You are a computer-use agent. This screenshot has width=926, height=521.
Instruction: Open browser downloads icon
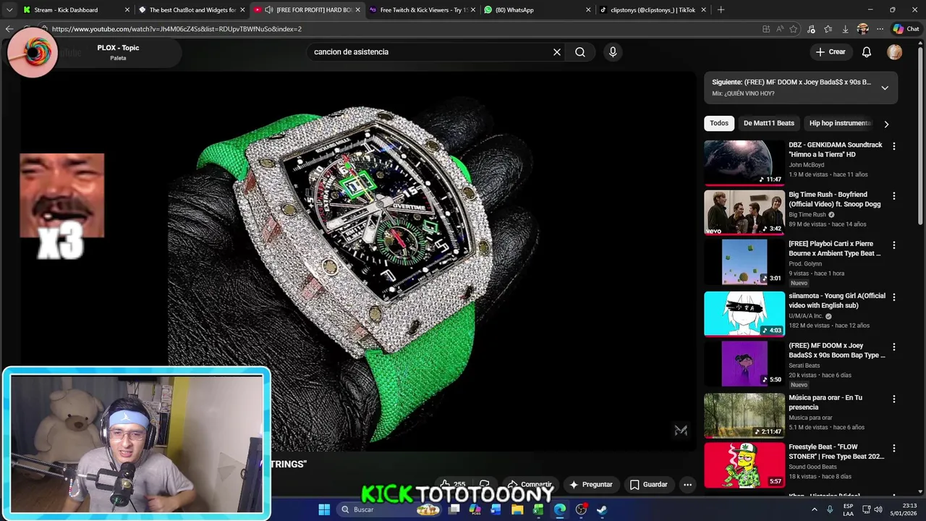(x=845, y=29)
